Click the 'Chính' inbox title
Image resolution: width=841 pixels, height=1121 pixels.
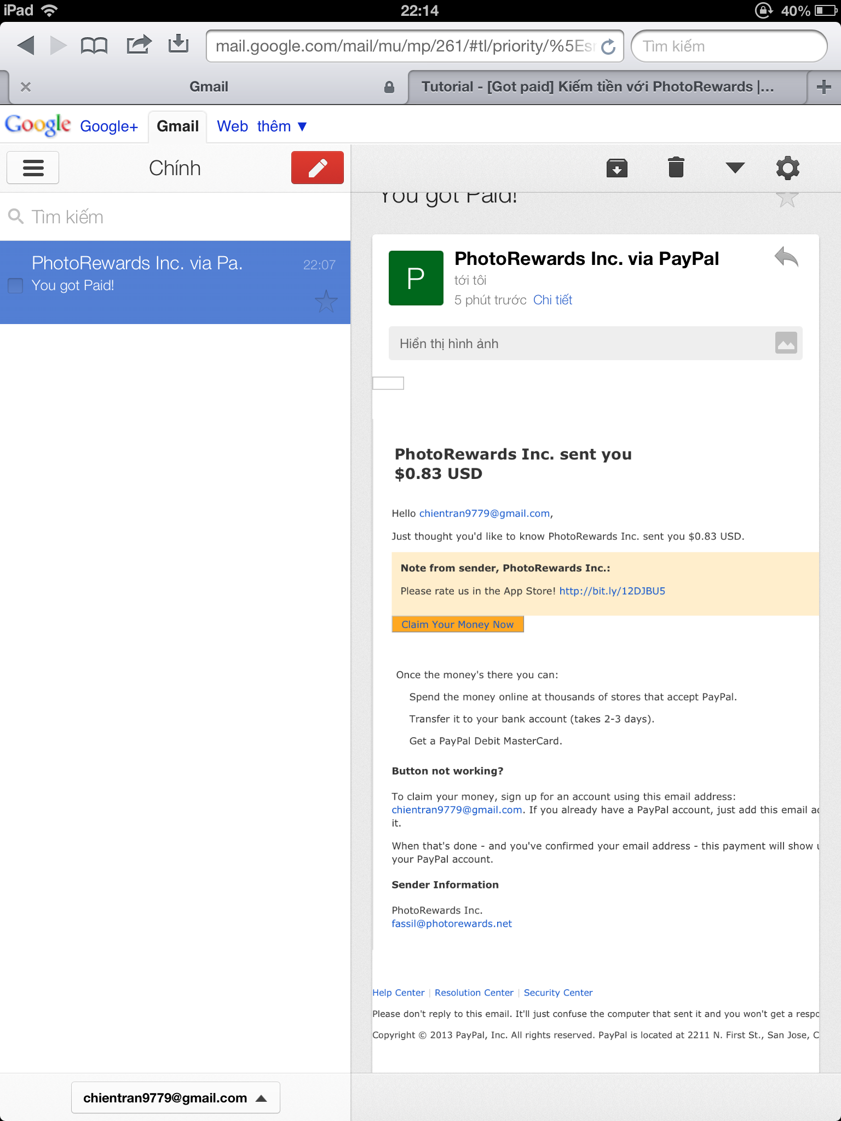pos(175,168)
